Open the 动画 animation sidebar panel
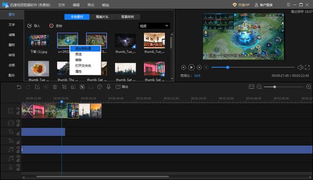This screenshot has width=313, height=180. pos(12,65)
